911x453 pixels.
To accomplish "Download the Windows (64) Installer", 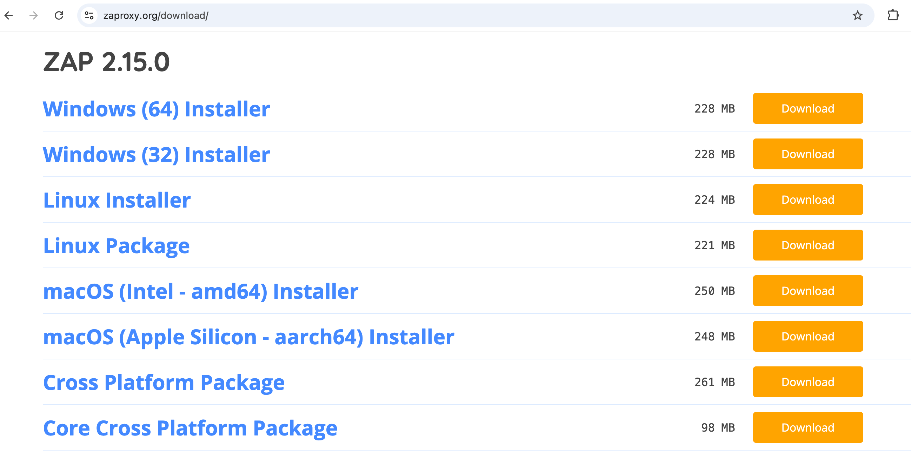I will click(807, 109).
